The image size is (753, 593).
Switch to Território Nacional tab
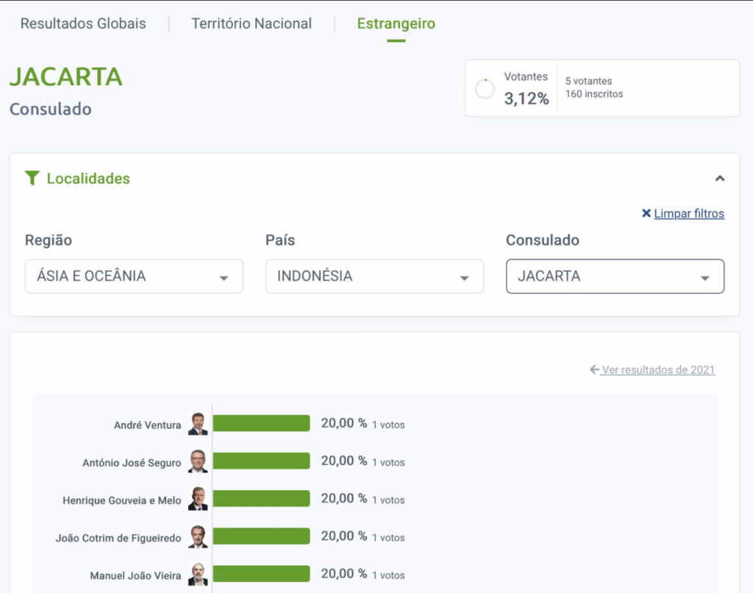(251, 24)
